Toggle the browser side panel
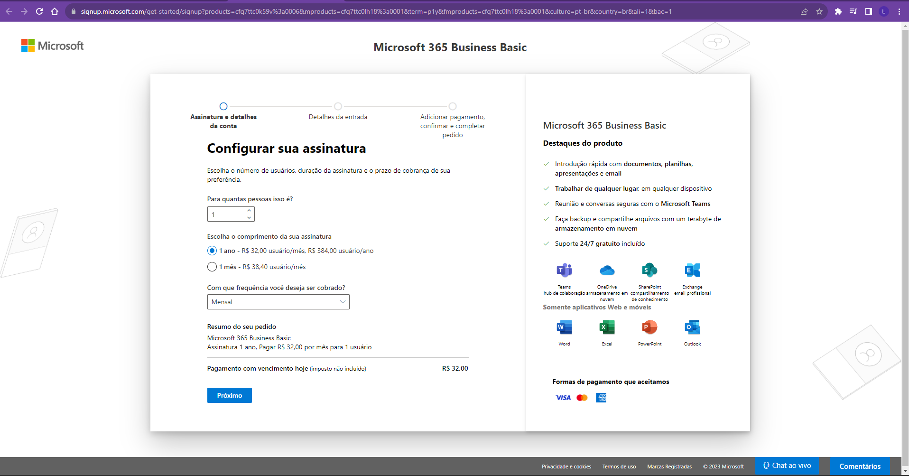This screenshot has width=909, height=476. point(869,11)
